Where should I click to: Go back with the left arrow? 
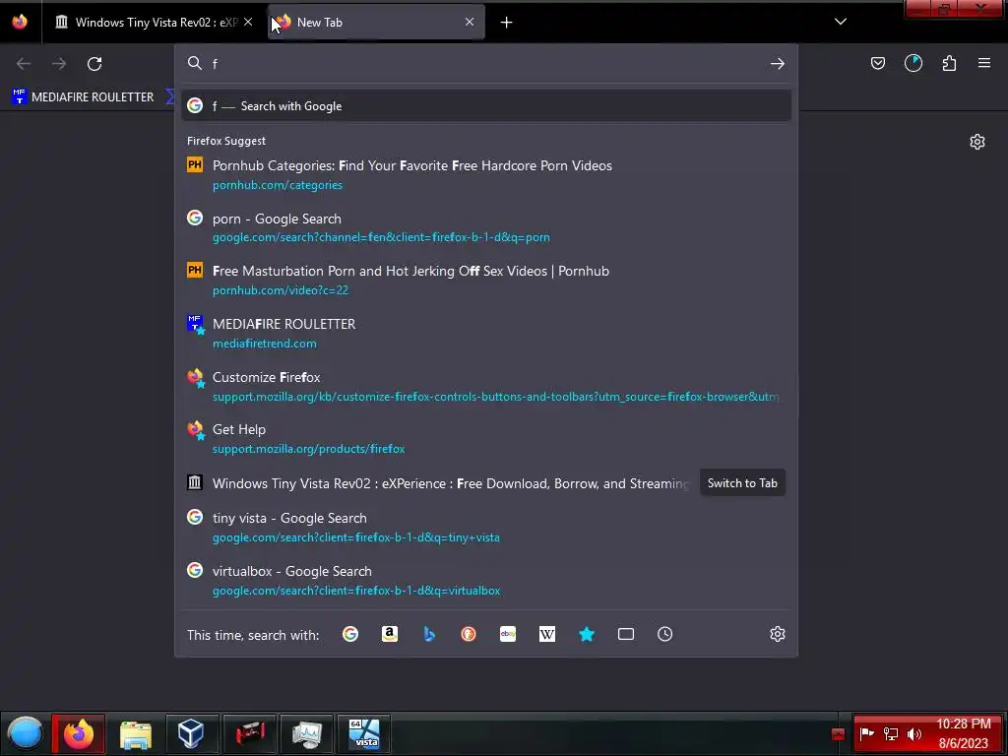(x=24, y=64)
